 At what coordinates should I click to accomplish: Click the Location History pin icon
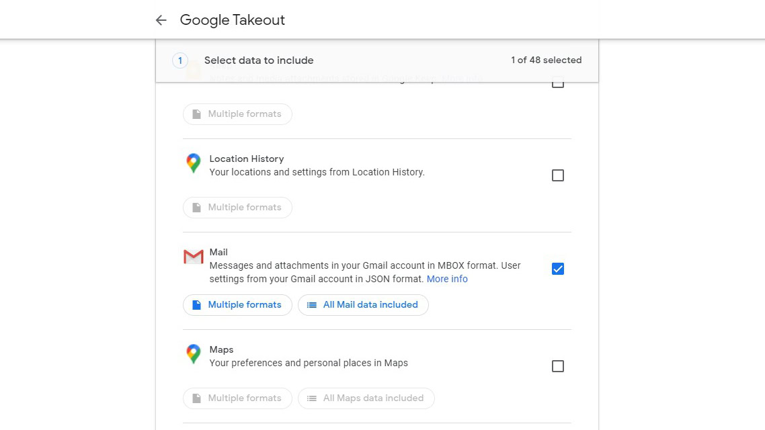point(194,163)
